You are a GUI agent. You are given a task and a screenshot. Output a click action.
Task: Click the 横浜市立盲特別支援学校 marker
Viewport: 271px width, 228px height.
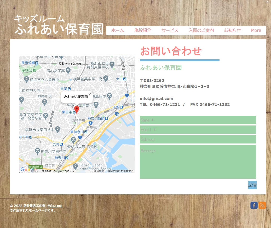point(112,64)
